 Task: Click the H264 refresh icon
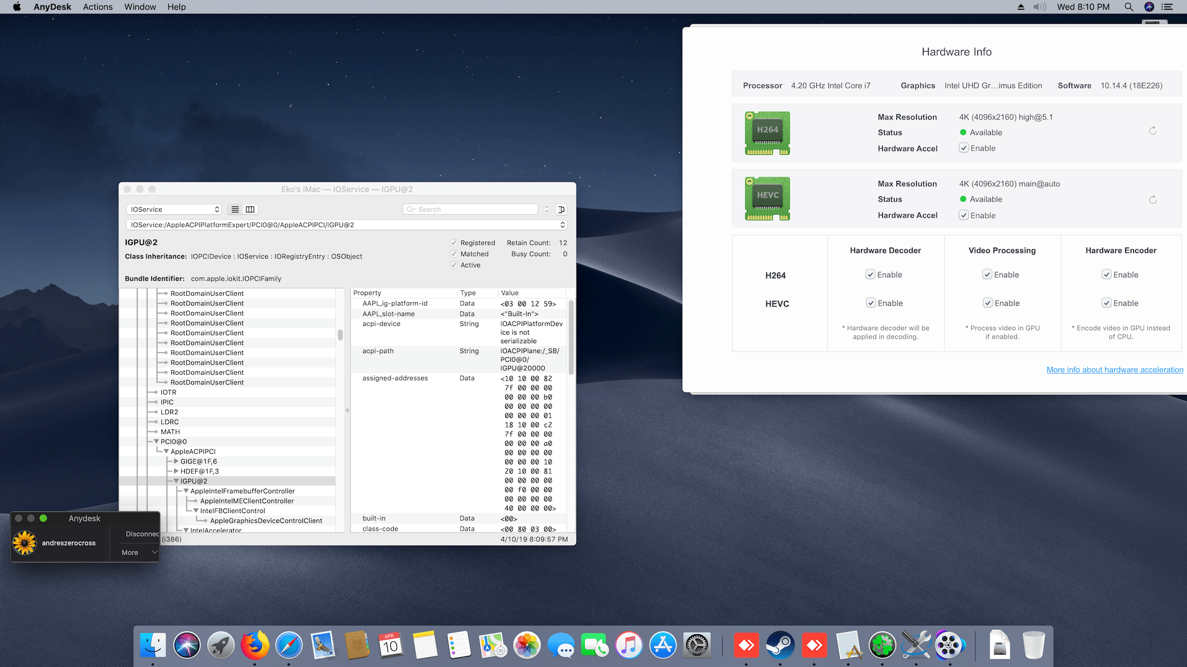[x=1152, y=131]
